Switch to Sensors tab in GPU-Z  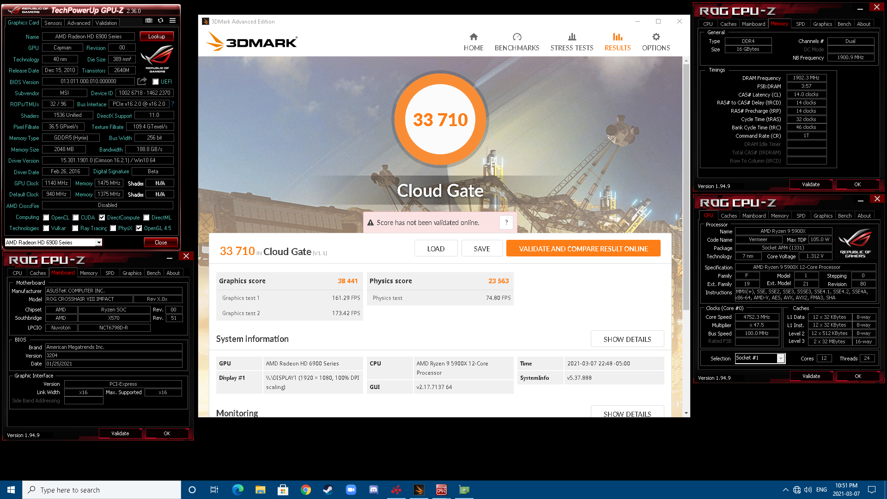(53, 23)
